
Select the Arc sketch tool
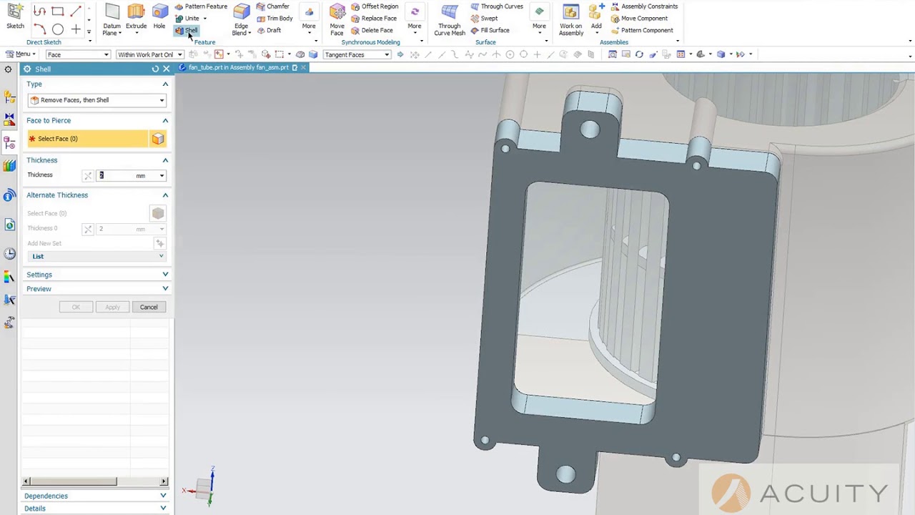[39, 29]
